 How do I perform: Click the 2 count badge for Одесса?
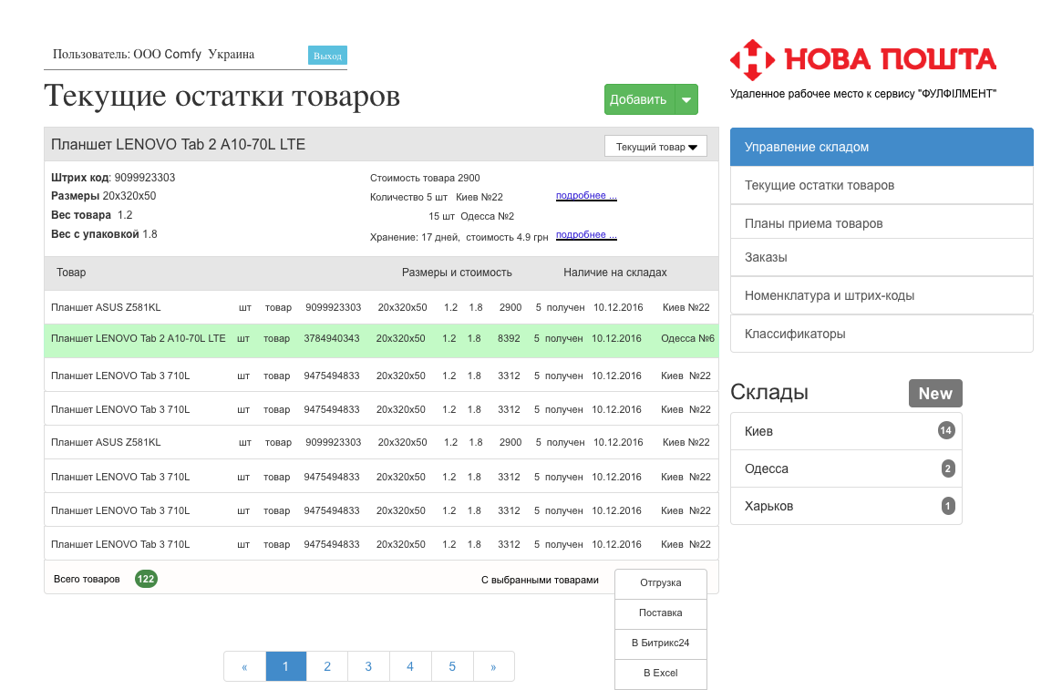tap(947, 468)
